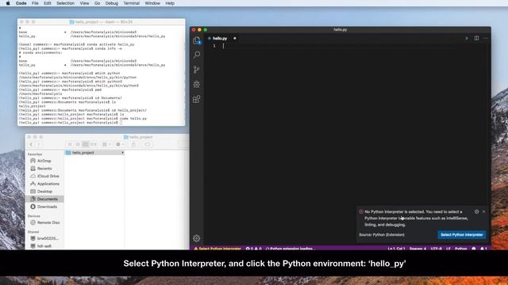Screen dimensions: 508x285
Task: Open the Terminal menu
Action: point(131,3)
